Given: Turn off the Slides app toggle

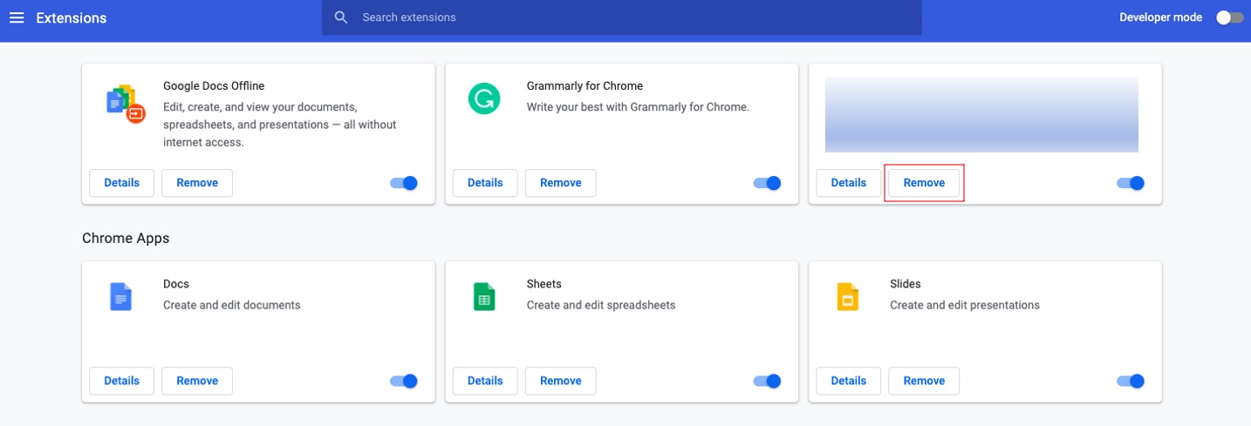Looking at the screenshot, I should [1131, 381].
